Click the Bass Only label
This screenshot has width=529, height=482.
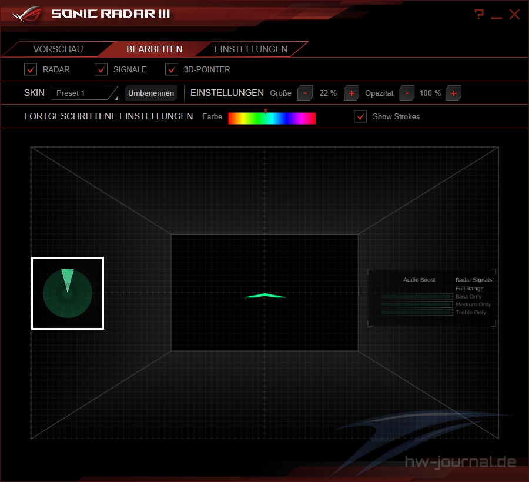pyautogui.click(x=468, y=296)
